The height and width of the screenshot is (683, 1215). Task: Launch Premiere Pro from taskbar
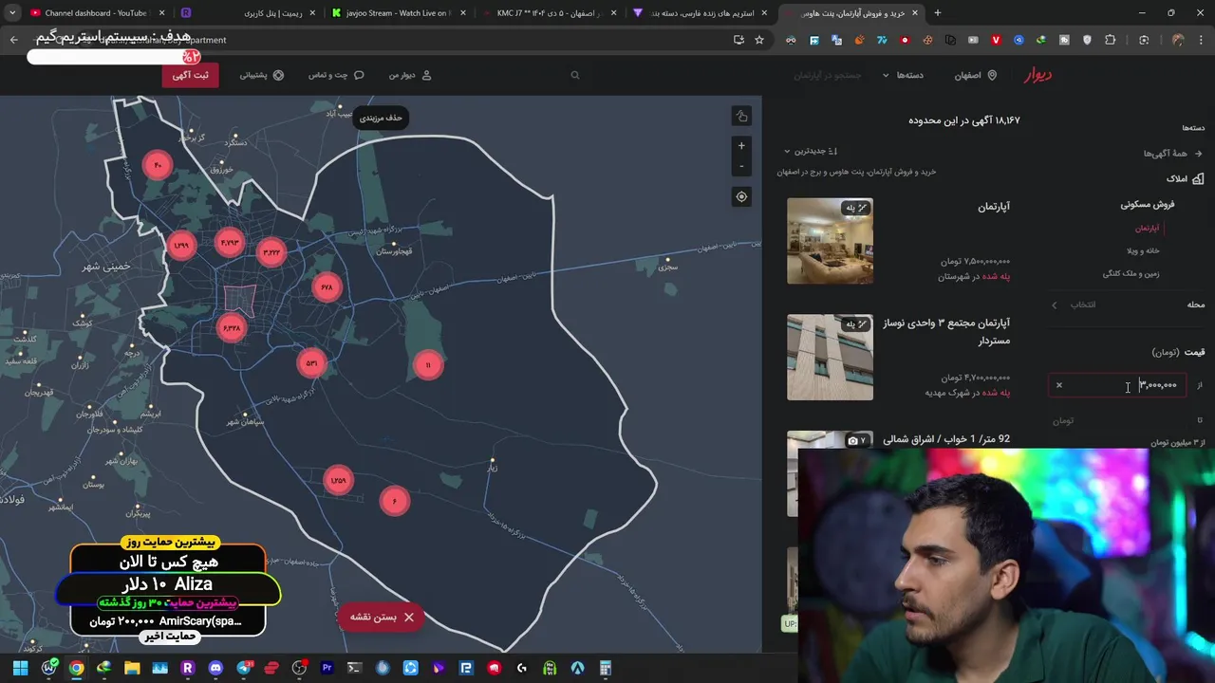tap(327, 668)
